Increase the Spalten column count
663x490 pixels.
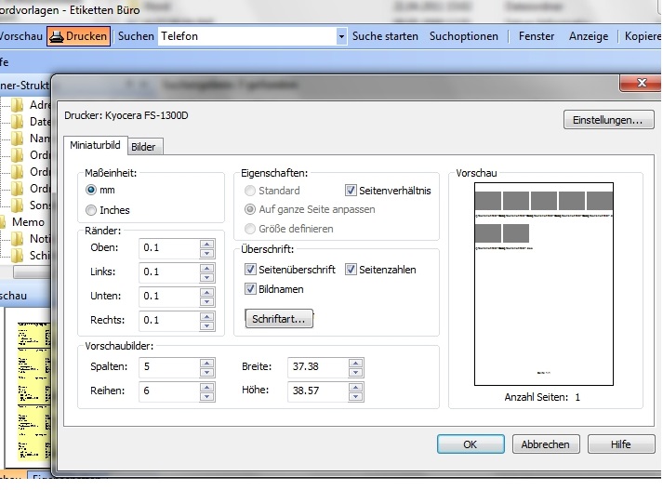point(206,363)
